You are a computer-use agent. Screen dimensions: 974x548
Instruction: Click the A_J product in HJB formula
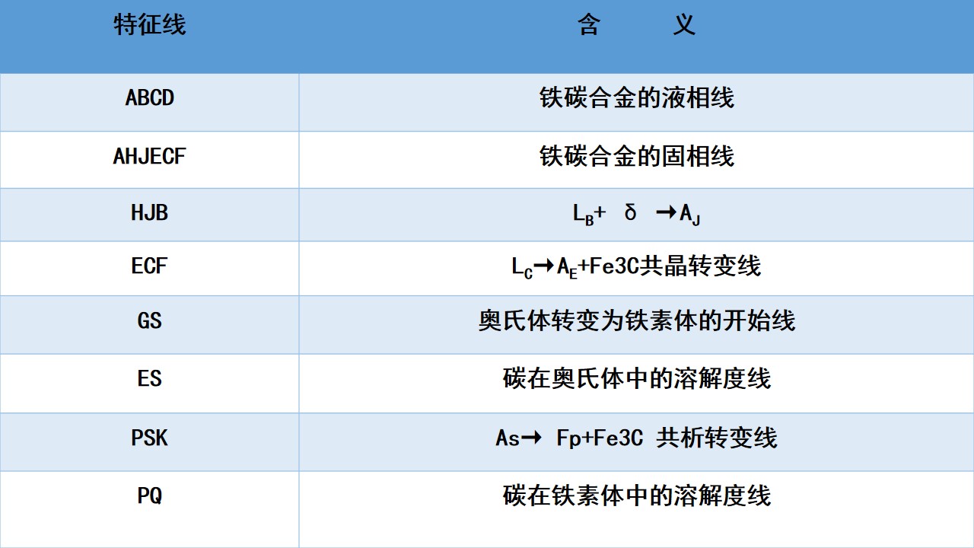(x=689, y=214)
